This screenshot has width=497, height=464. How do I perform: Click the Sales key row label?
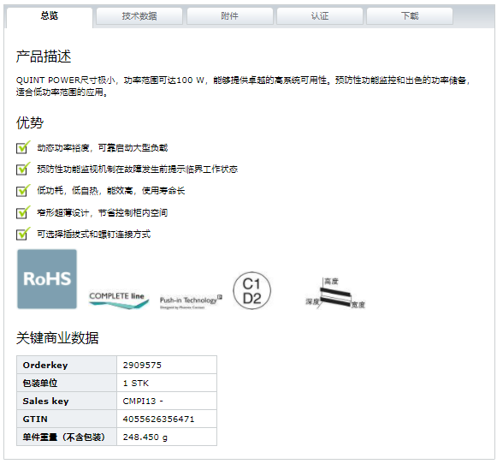[x=45, y=402]
